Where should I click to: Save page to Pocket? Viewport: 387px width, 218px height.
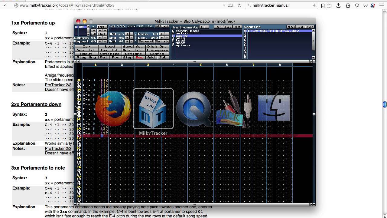[366, 5]
